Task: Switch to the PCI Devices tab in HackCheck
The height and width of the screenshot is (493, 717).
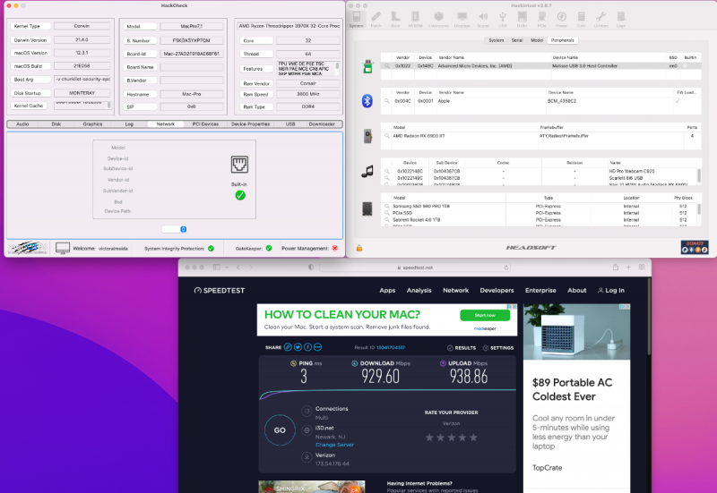Action: click(x=205, y=124)
